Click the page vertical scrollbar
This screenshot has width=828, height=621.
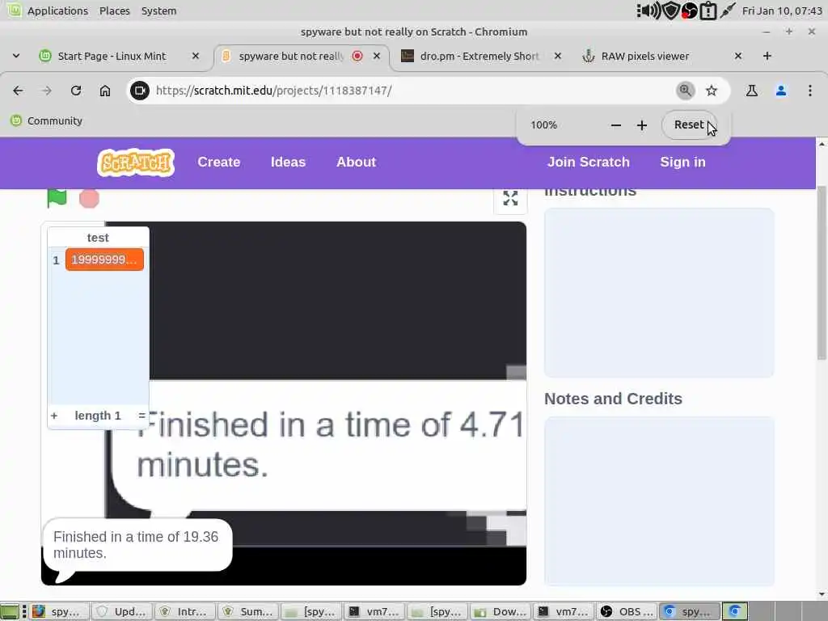(x=822, y=273)
